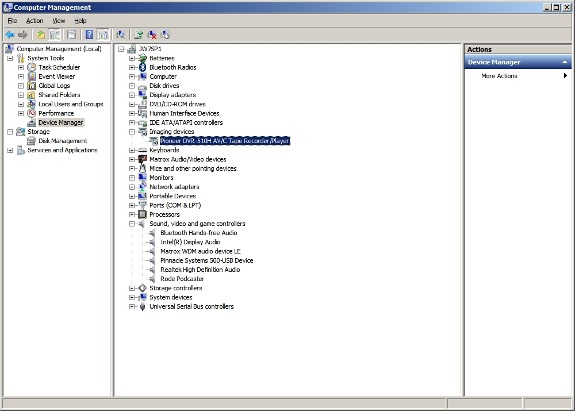Expand Services and Applications node
Image resolution: width=575 pixels, height=411 pixels.
point(10,151)
